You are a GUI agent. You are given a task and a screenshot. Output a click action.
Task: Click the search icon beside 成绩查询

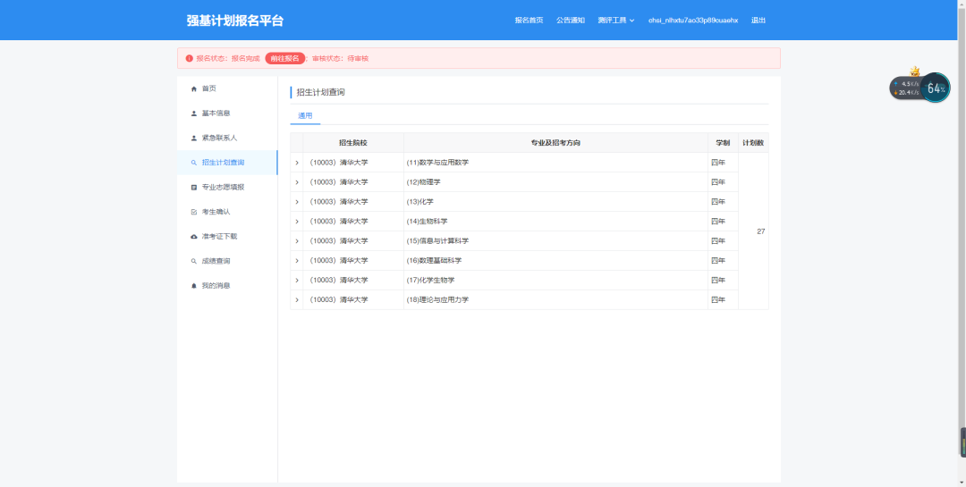pos(193,261)
